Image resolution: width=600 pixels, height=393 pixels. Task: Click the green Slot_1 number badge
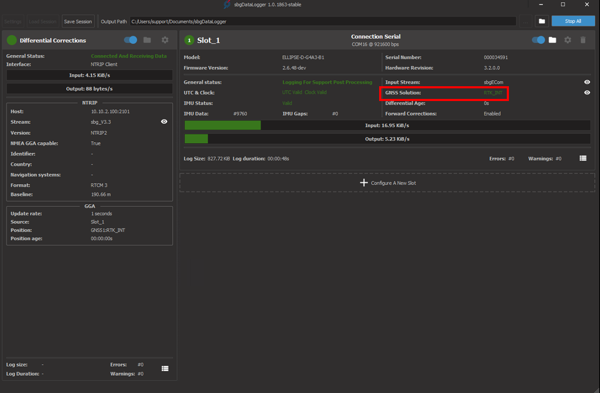(189, 40)
